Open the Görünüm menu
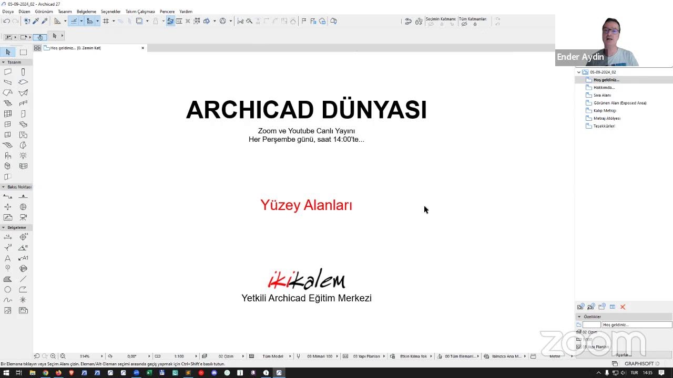 pos(44,11)
